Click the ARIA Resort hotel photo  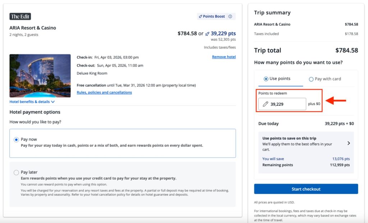pyautogui.click(x=40, y=76)
